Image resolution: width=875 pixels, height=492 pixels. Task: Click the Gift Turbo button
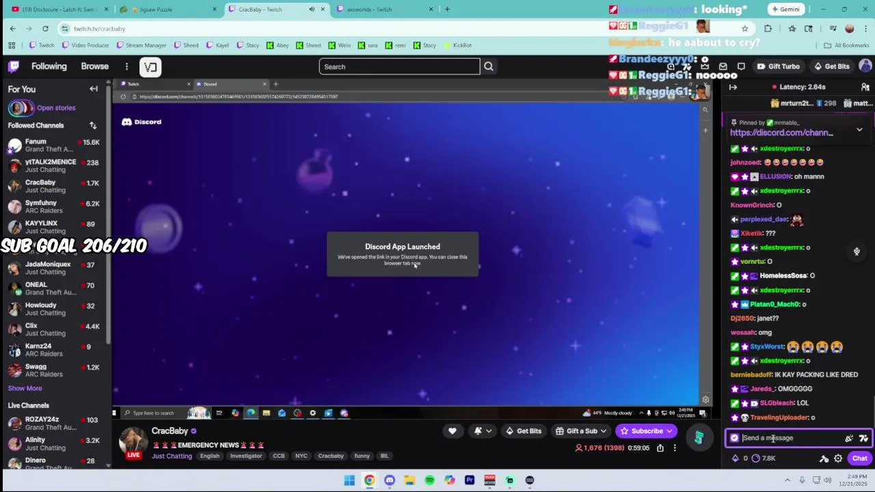[x=779, y=66]
